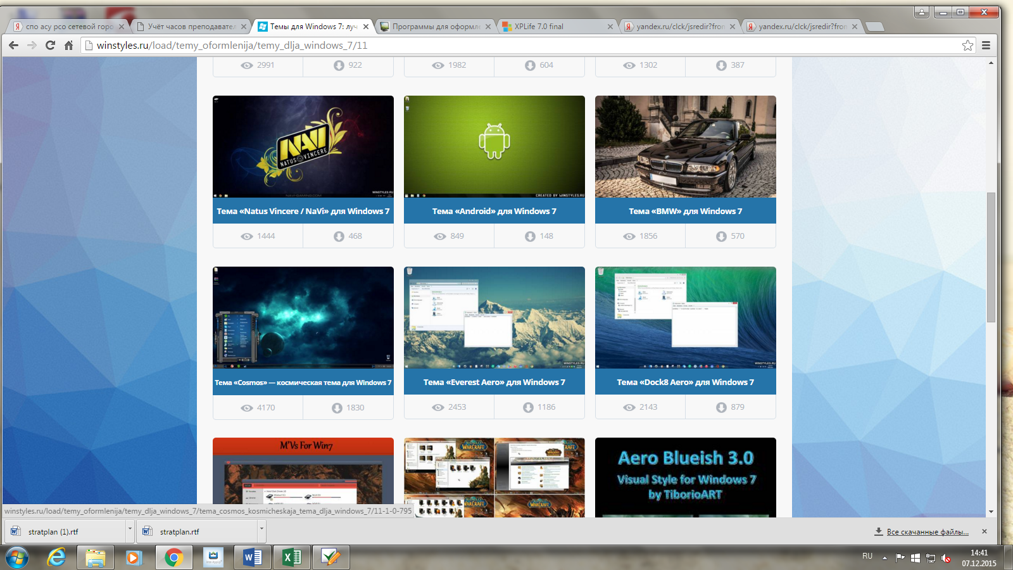Open the Android theme thumbnail
This screenshot has height=570, width=1013.
pos(494,147)
